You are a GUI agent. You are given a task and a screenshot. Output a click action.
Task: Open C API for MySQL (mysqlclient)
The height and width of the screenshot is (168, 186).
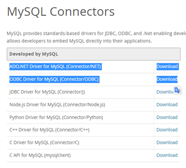click(x=40, y=155)
